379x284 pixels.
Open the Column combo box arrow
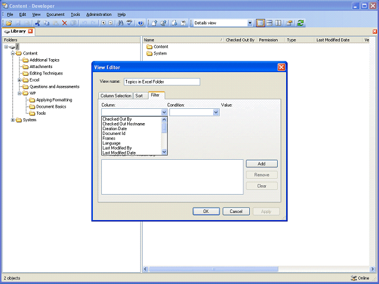click(x=164, y=112)
